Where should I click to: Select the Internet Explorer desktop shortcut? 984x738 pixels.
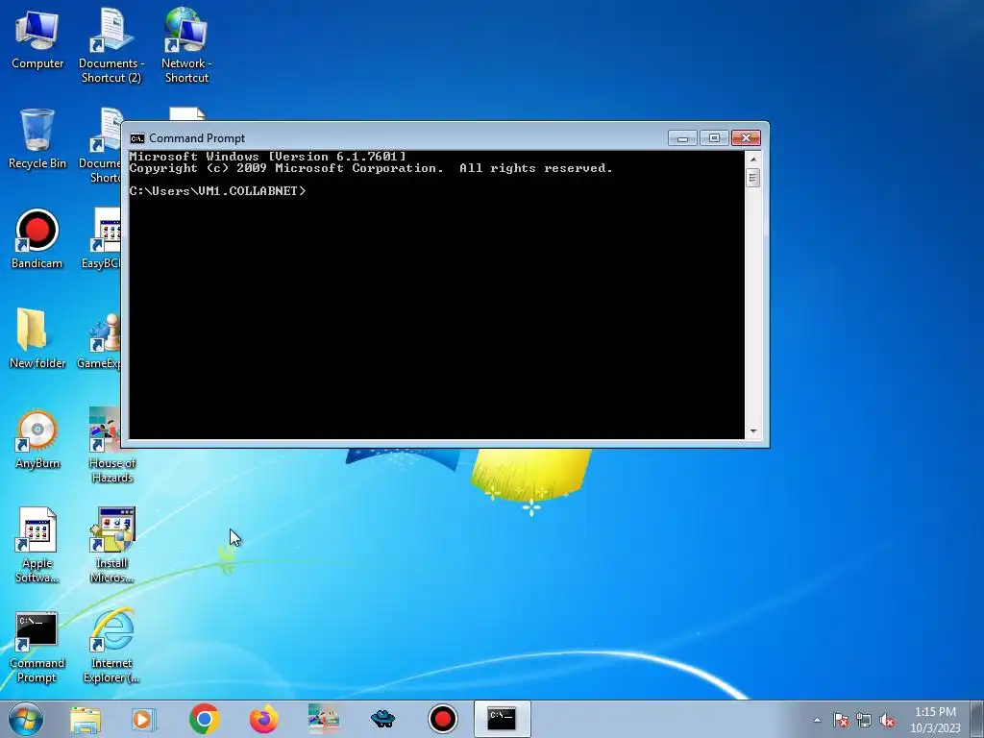point(111,647)
